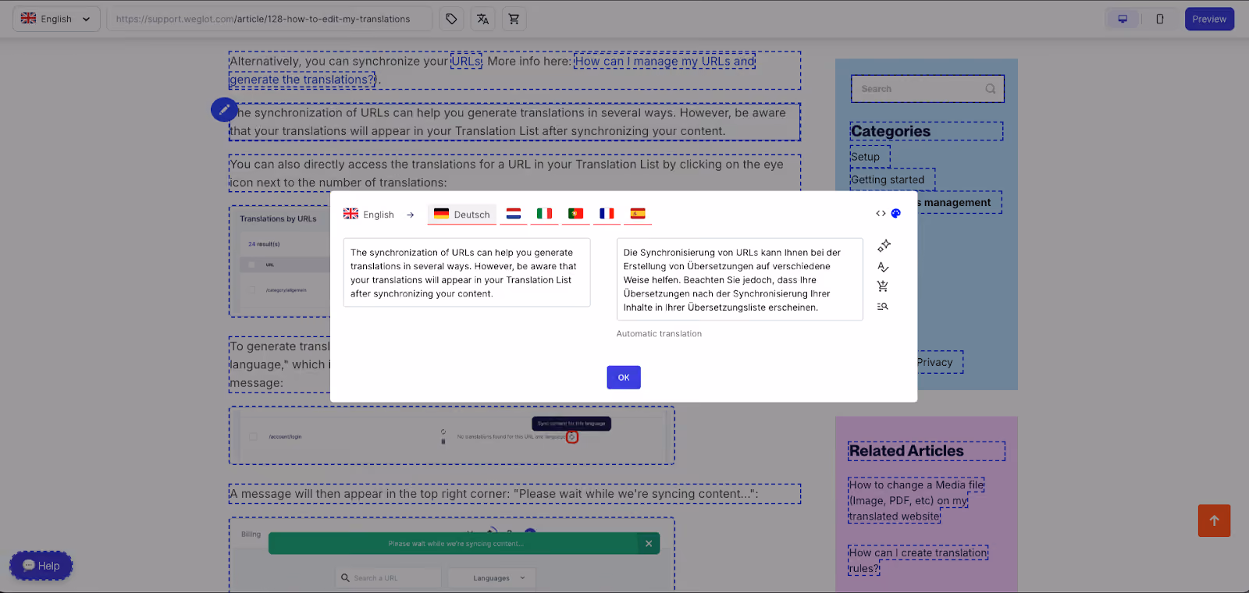Click the AI sparkle suggestion icon
Screen dimensions: 1249x593
(884, 246)
